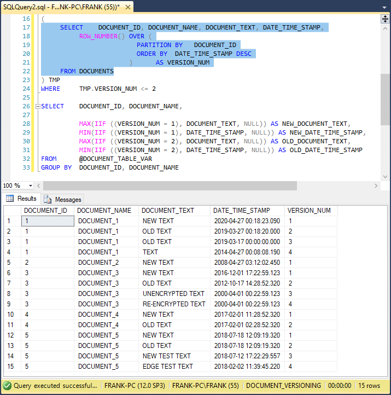Screen dimensions: 391x395
Task: Click the EDGE TEST TEXT cell
Action: (174, 367)
